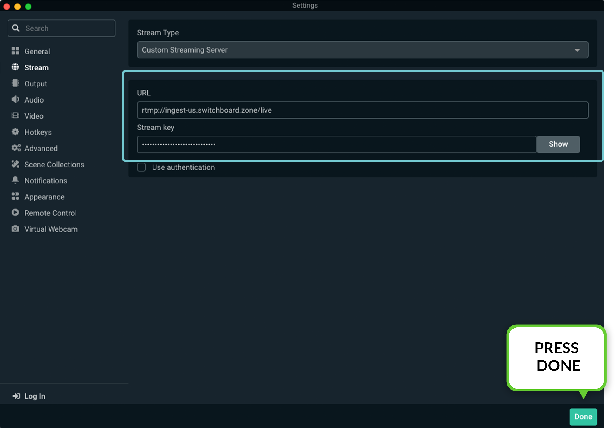
Task: Go to Notifications settings
Action: (46, 181)
